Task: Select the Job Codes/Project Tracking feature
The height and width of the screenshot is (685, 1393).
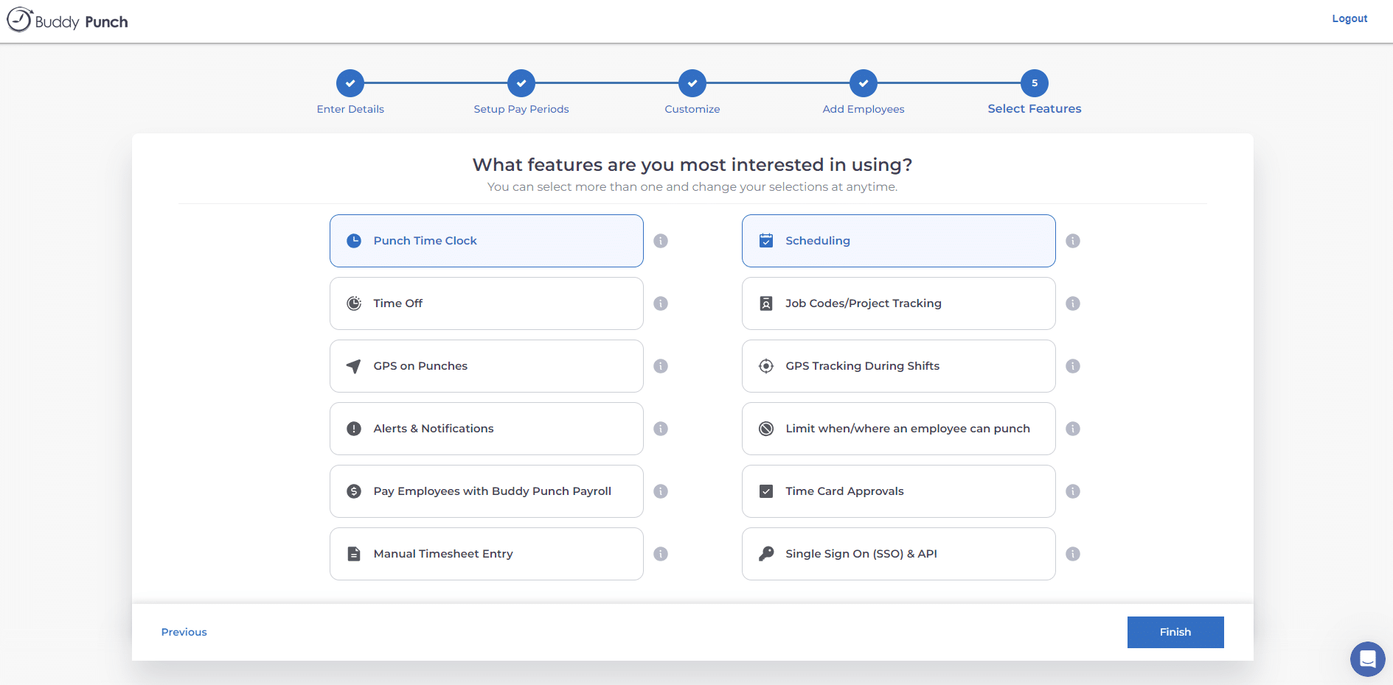Action: click(899, 303)
